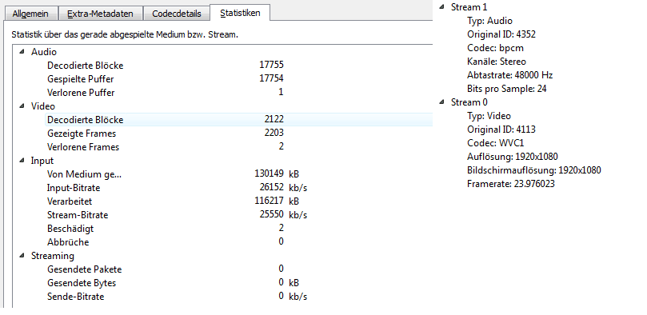The height and width of the screenshot is (315, 647).
Task: Click the Audio group label
Action: (44, 52)
